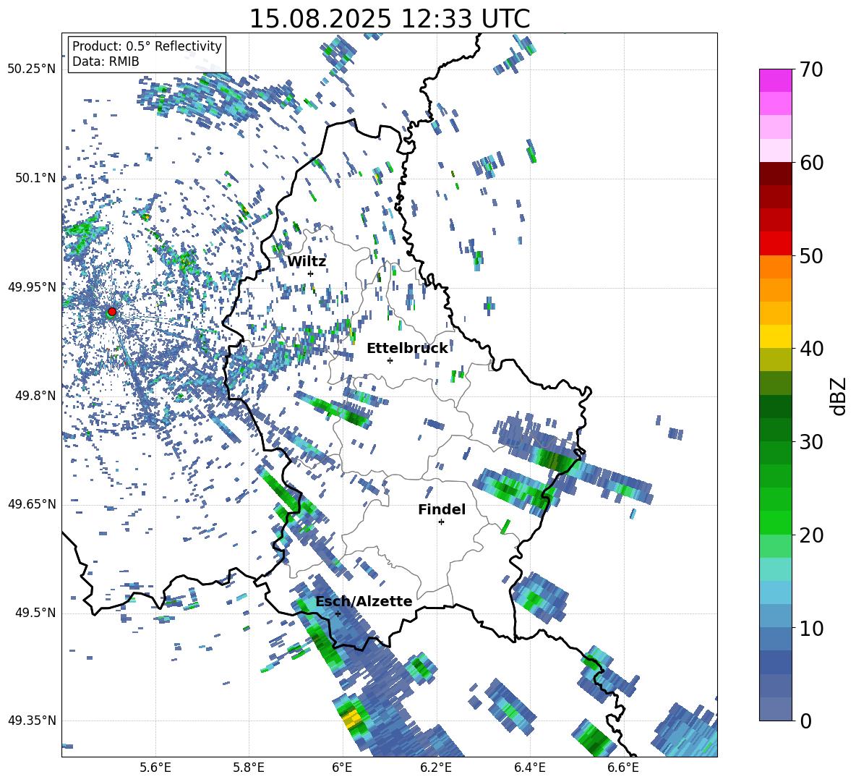Click the 49.95°N latitude label
Viewport: 856px width, 782px height.
[x=32, y=286]
